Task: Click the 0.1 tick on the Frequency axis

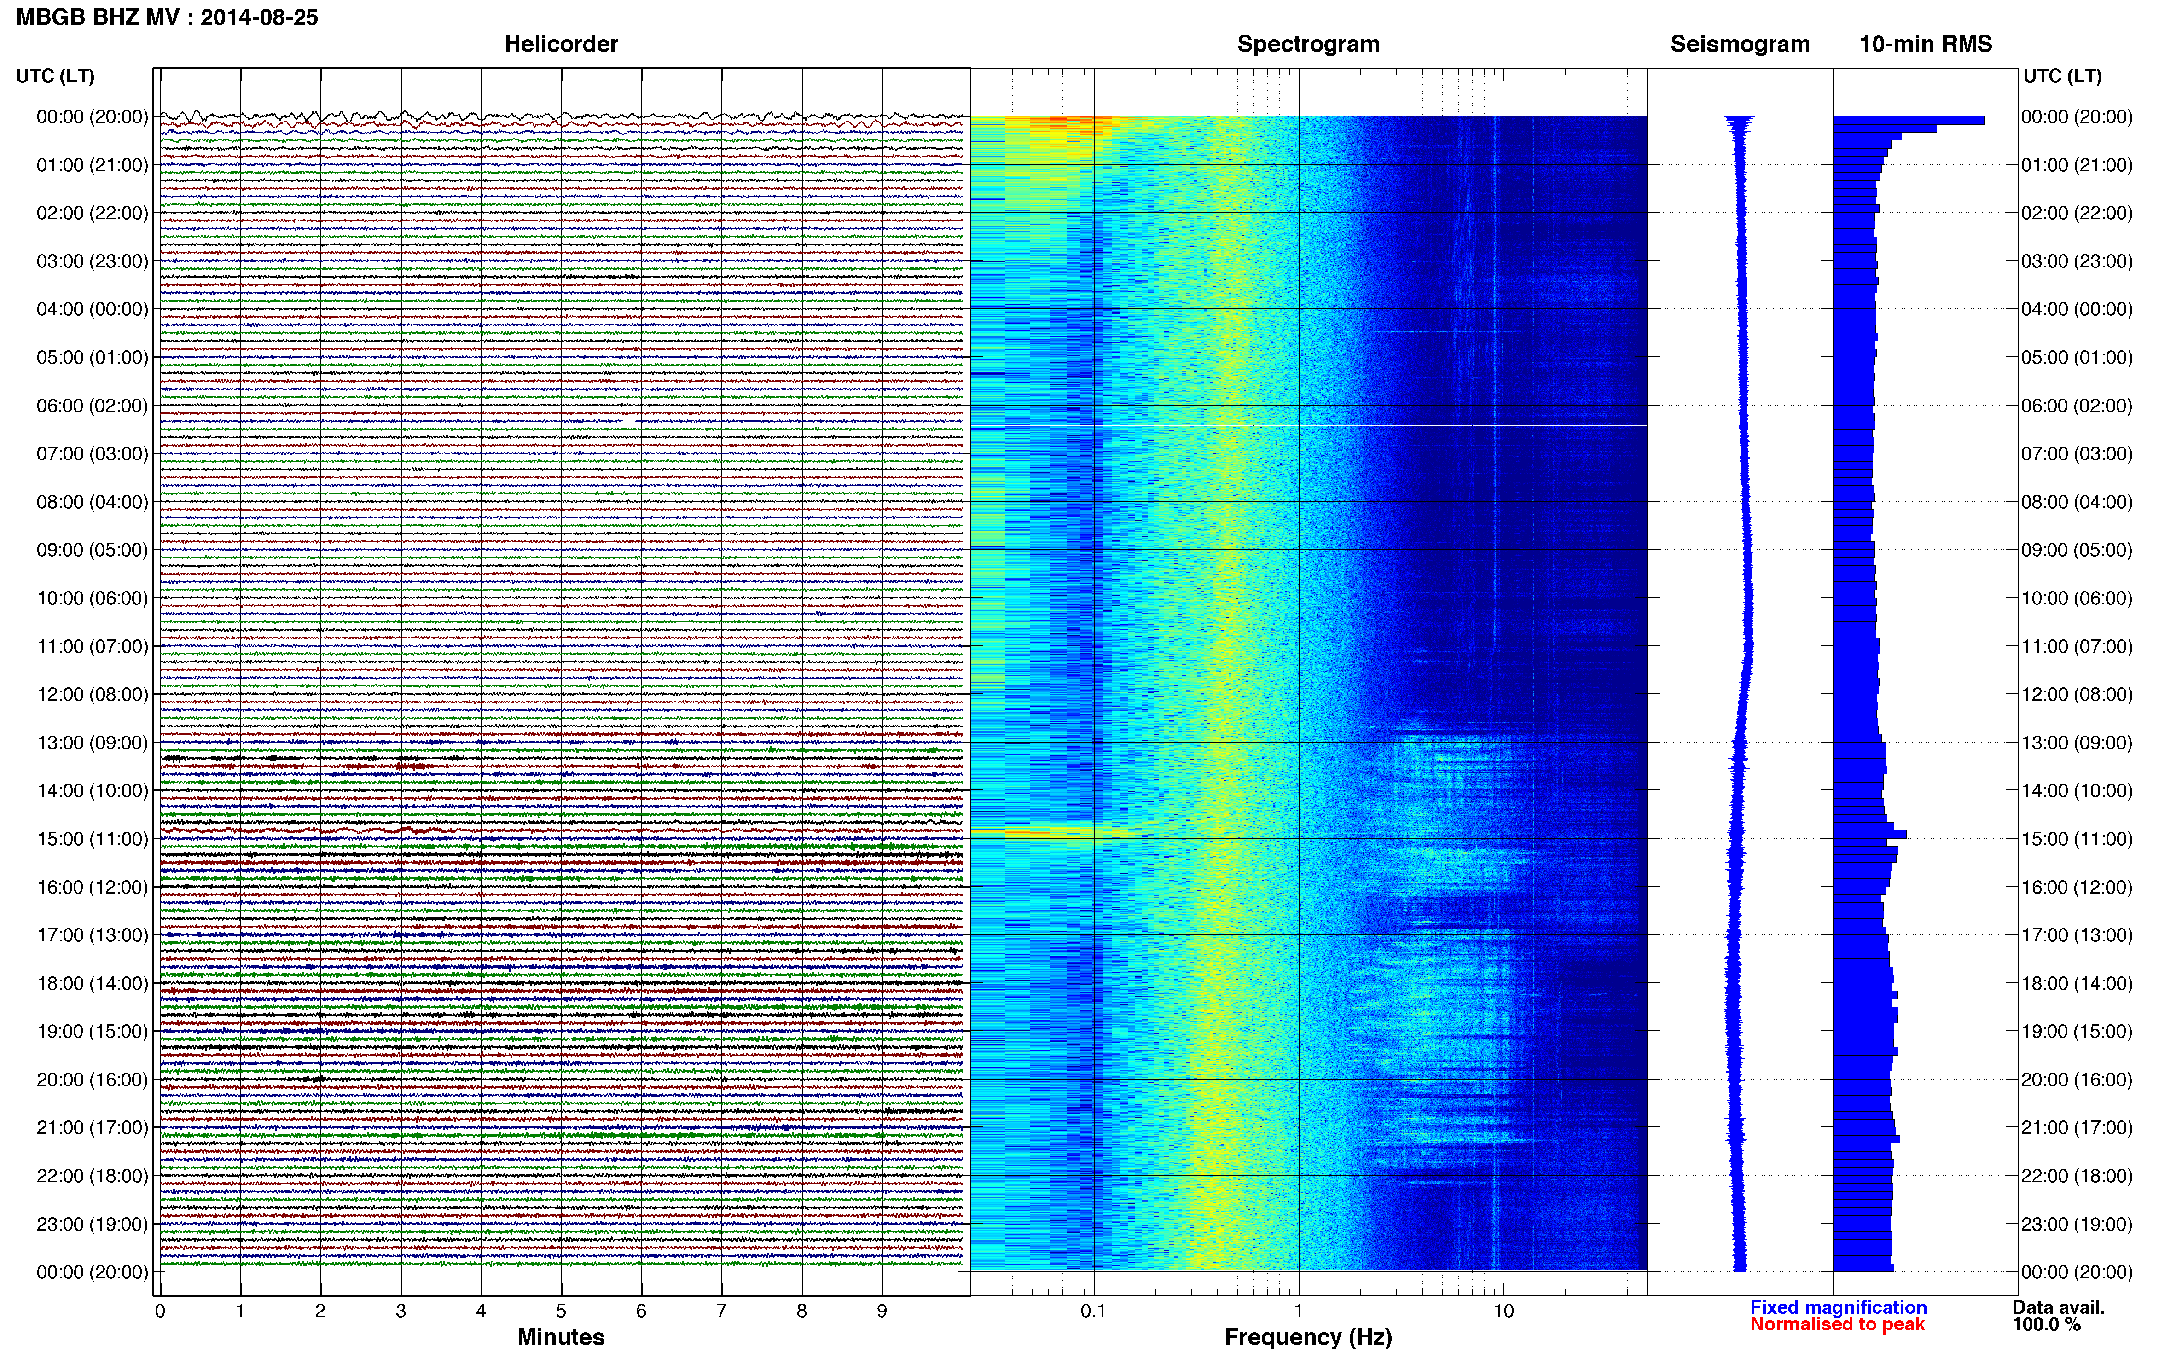Action: (x=1093, y=1311)
